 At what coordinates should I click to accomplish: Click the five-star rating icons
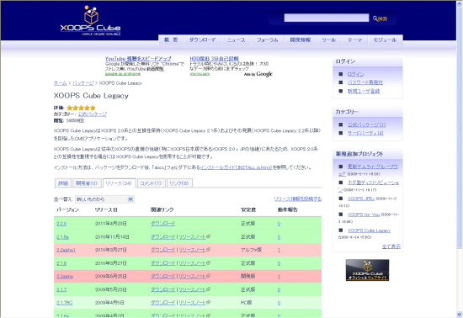[81, 108]
